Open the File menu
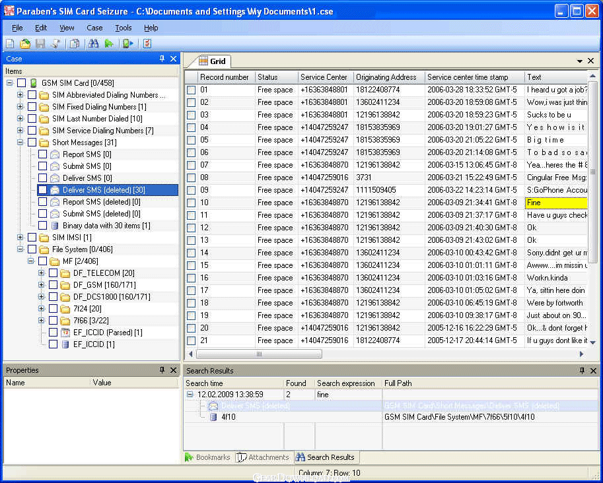This screenshot has height=483, width=603. pos(17,28)
